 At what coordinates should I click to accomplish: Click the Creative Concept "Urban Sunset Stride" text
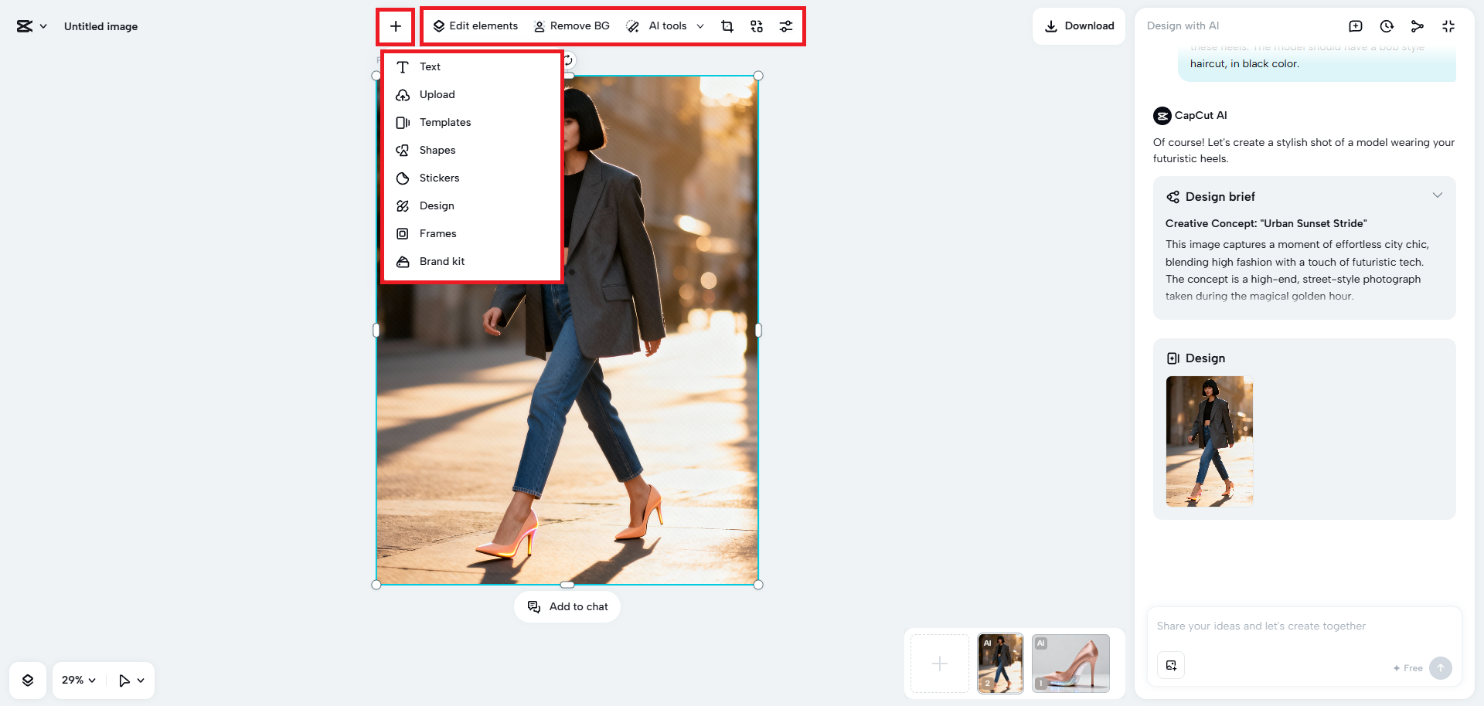pos(1266,224)
